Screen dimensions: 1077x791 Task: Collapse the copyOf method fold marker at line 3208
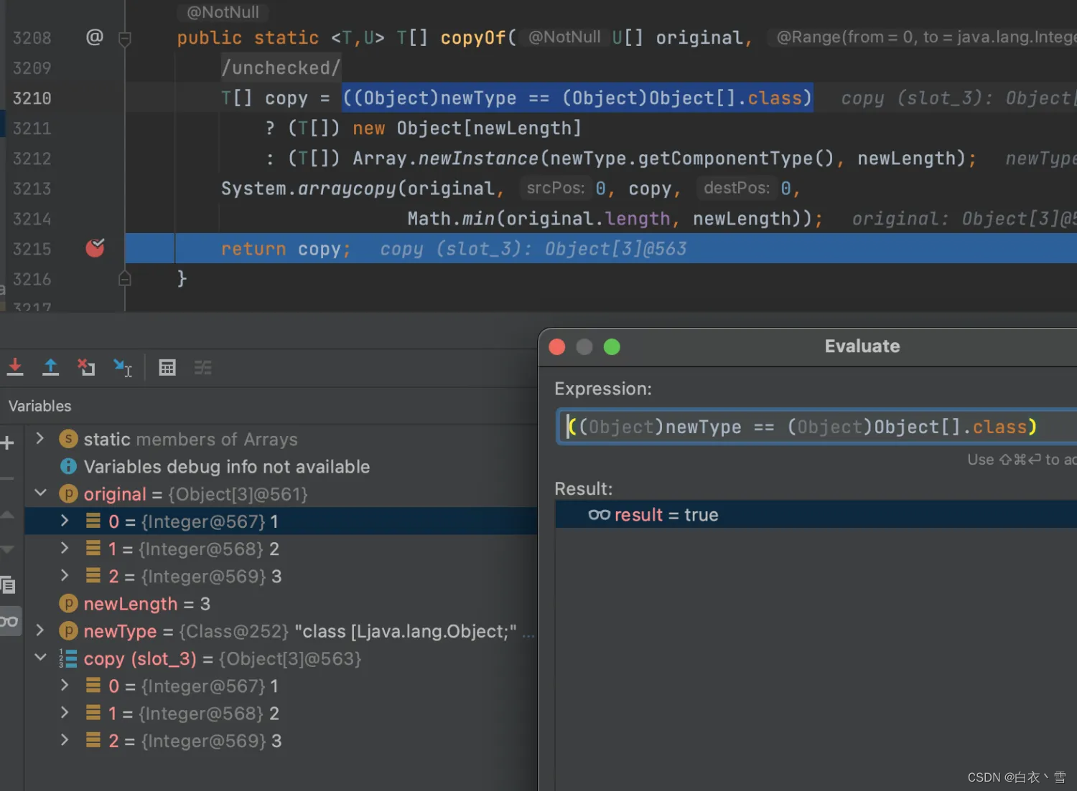(x=124, y=38)
